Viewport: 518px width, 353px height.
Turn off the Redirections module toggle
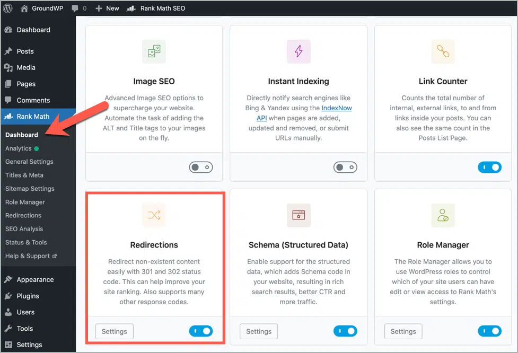click(201, 331)
